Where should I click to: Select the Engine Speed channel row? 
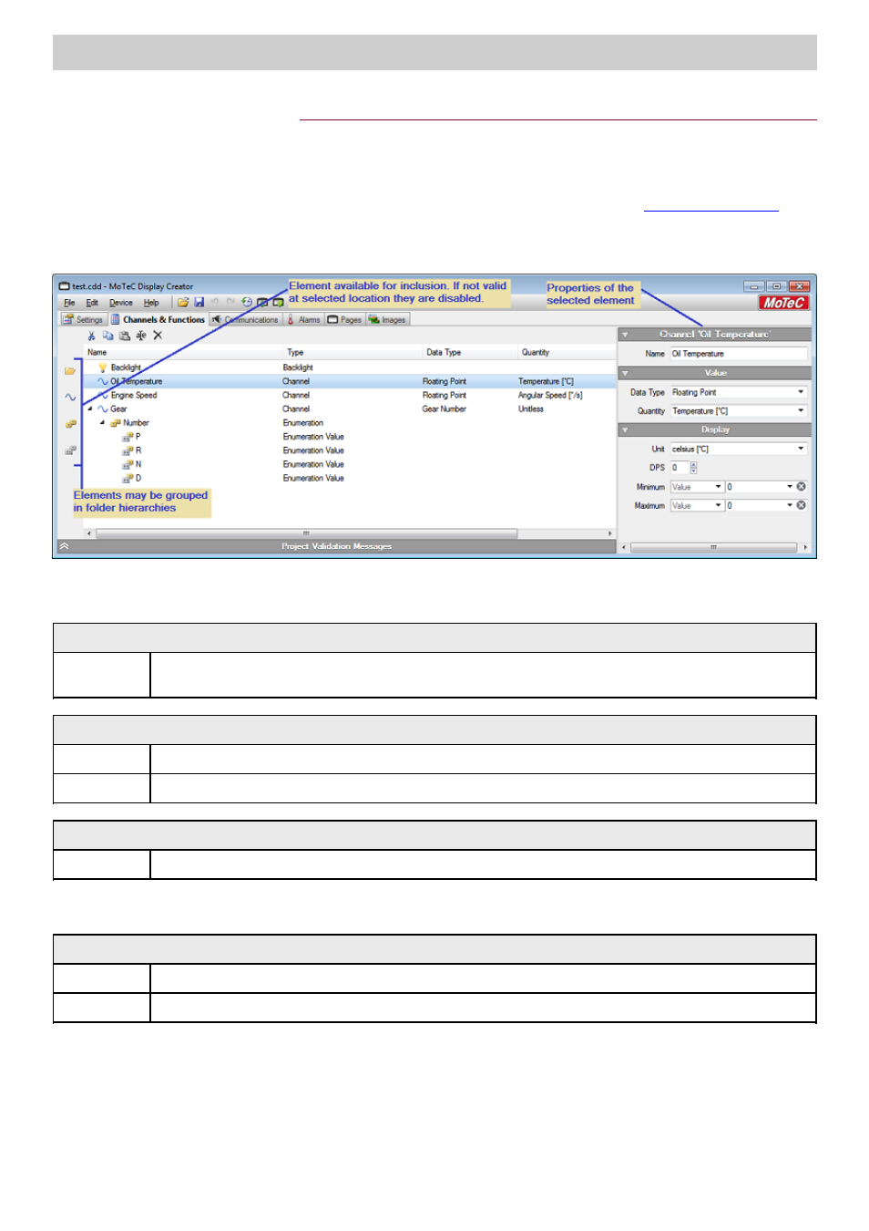point(350,395)
